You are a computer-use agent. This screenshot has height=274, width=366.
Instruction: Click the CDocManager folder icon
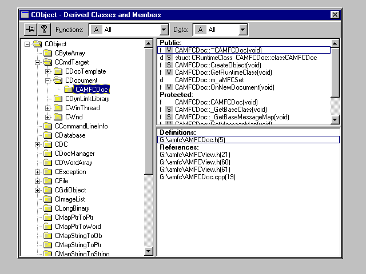point(48,154)
